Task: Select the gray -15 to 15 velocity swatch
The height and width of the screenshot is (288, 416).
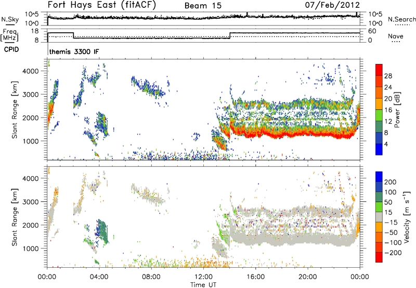Action: (x=379, y=217)
